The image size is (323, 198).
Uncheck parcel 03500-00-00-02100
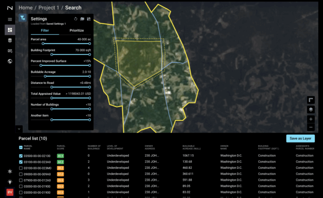(x=21, y=156)
